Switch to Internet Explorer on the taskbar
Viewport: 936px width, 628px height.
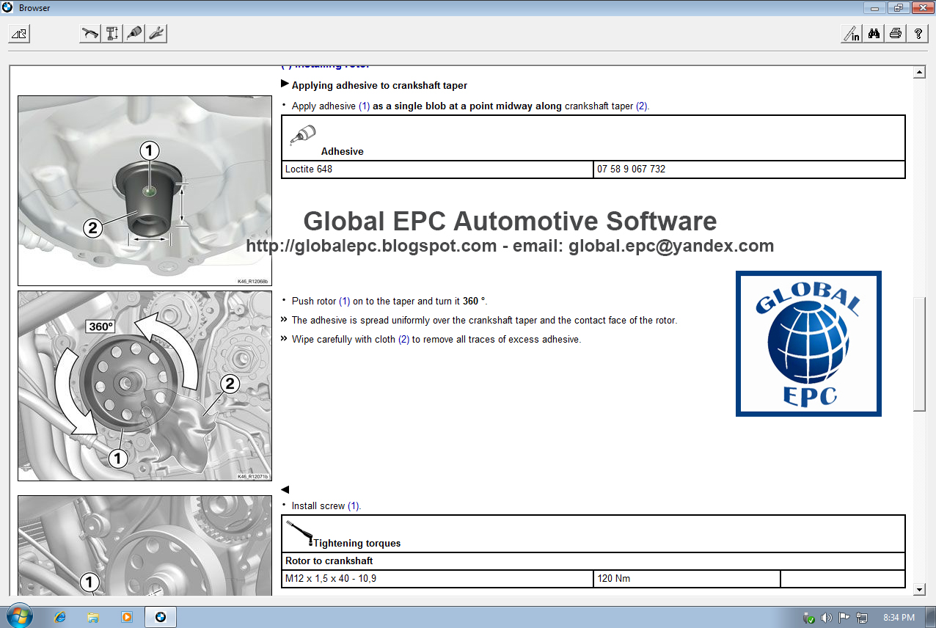tap(59, 616)
